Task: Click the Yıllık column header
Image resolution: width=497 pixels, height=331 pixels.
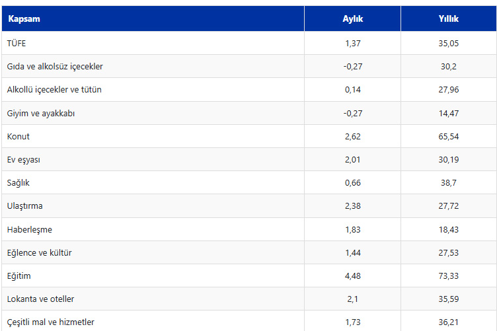Action: (449, 18)
